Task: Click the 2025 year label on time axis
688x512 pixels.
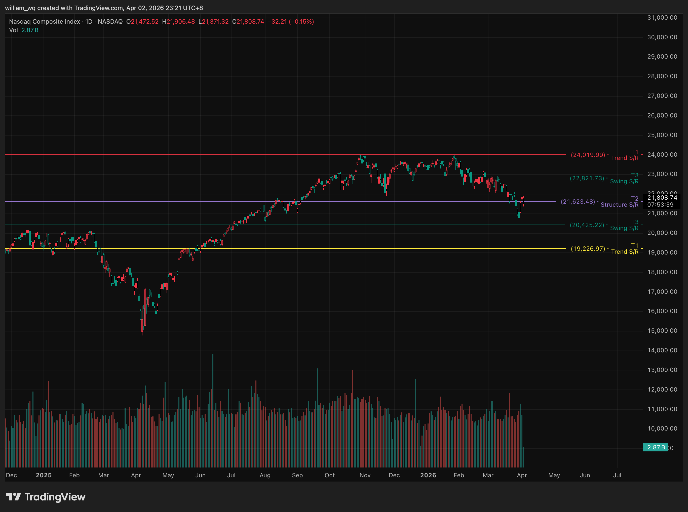Action: pyautogui.click(x=44, y=475)
